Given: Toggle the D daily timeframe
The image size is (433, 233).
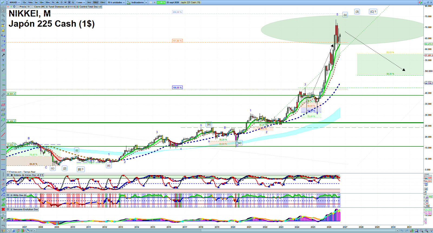Looking at the screenshot, I should [x=61, y=2].
